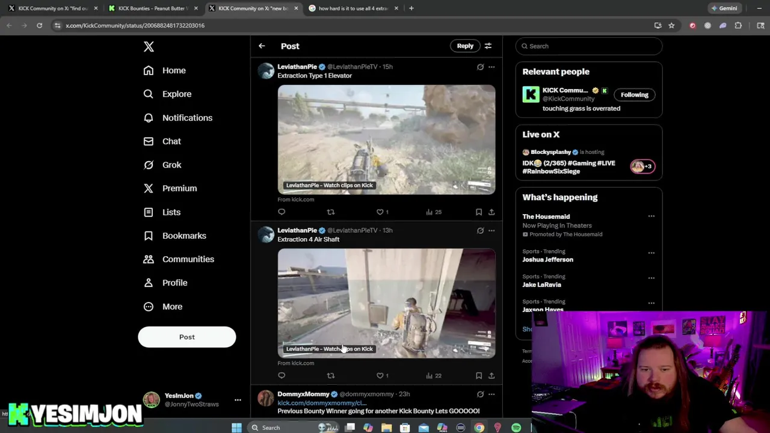Viewport: 770px width, 433px height.
Task: Click the back arrow beside Post heading
Action: click(262, 46)
